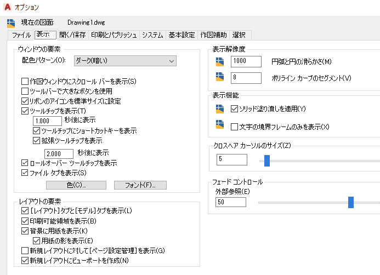Toggle 用紙の影を表示 checkbox
The height and width of the screenshot is (275, 380).
pos(36,241)
